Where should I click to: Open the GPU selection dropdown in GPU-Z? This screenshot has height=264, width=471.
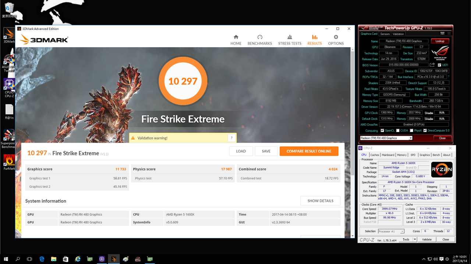pyautogui.click(x=386, y=138)
